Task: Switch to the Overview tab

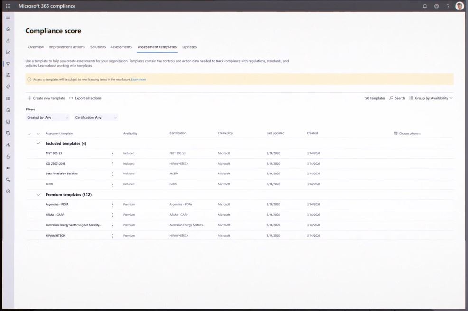Action: [x=36, y=47]
